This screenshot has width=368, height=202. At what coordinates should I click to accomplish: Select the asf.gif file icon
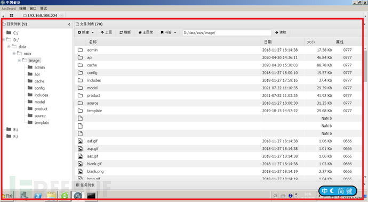coord(80,141)
